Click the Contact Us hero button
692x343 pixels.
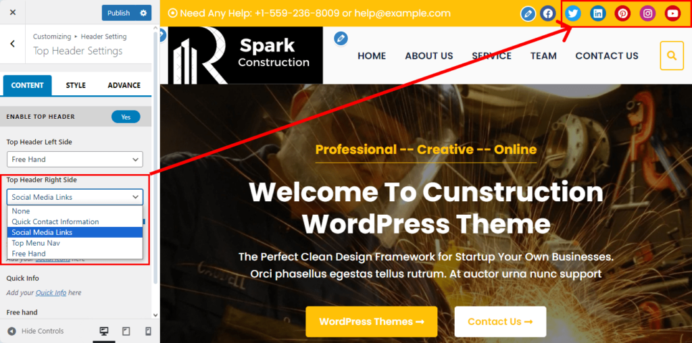(500, 321)
